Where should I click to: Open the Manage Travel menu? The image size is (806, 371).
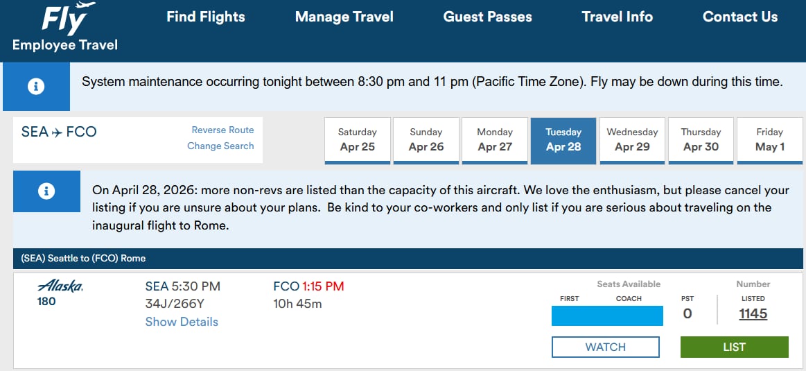click(344, 17)
